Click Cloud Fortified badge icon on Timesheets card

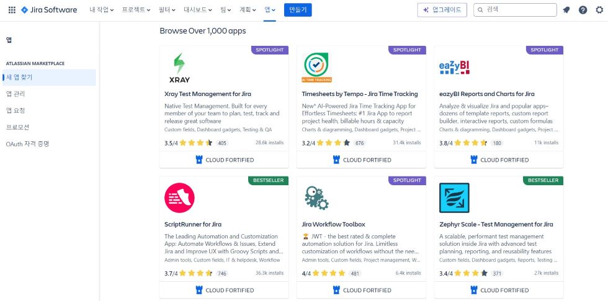[x=336, y=160]
